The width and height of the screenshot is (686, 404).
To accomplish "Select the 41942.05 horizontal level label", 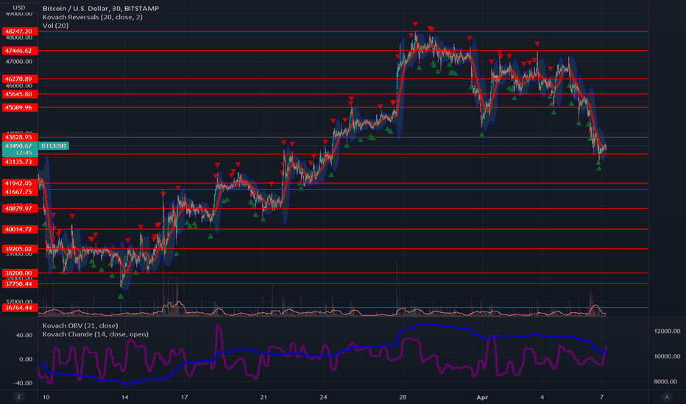I will coord(20,184).
